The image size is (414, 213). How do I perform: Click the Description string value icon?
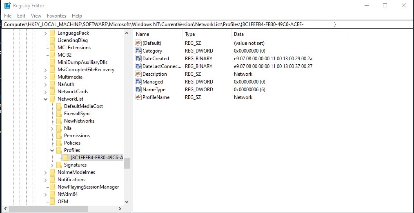(138, 74)
